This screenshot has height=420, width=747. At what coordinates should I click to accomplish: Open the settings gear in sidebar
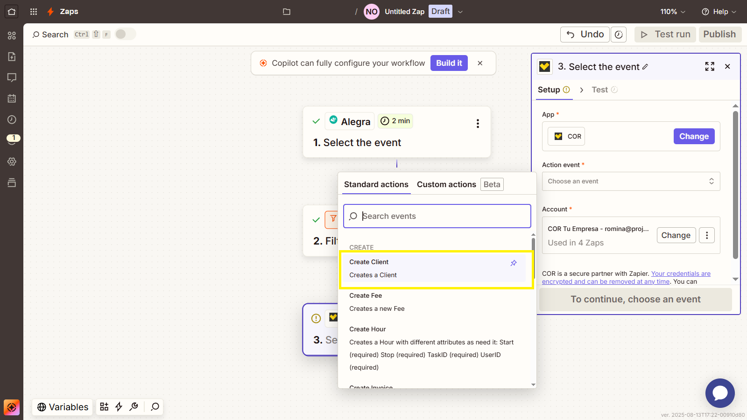click(12, 161)
